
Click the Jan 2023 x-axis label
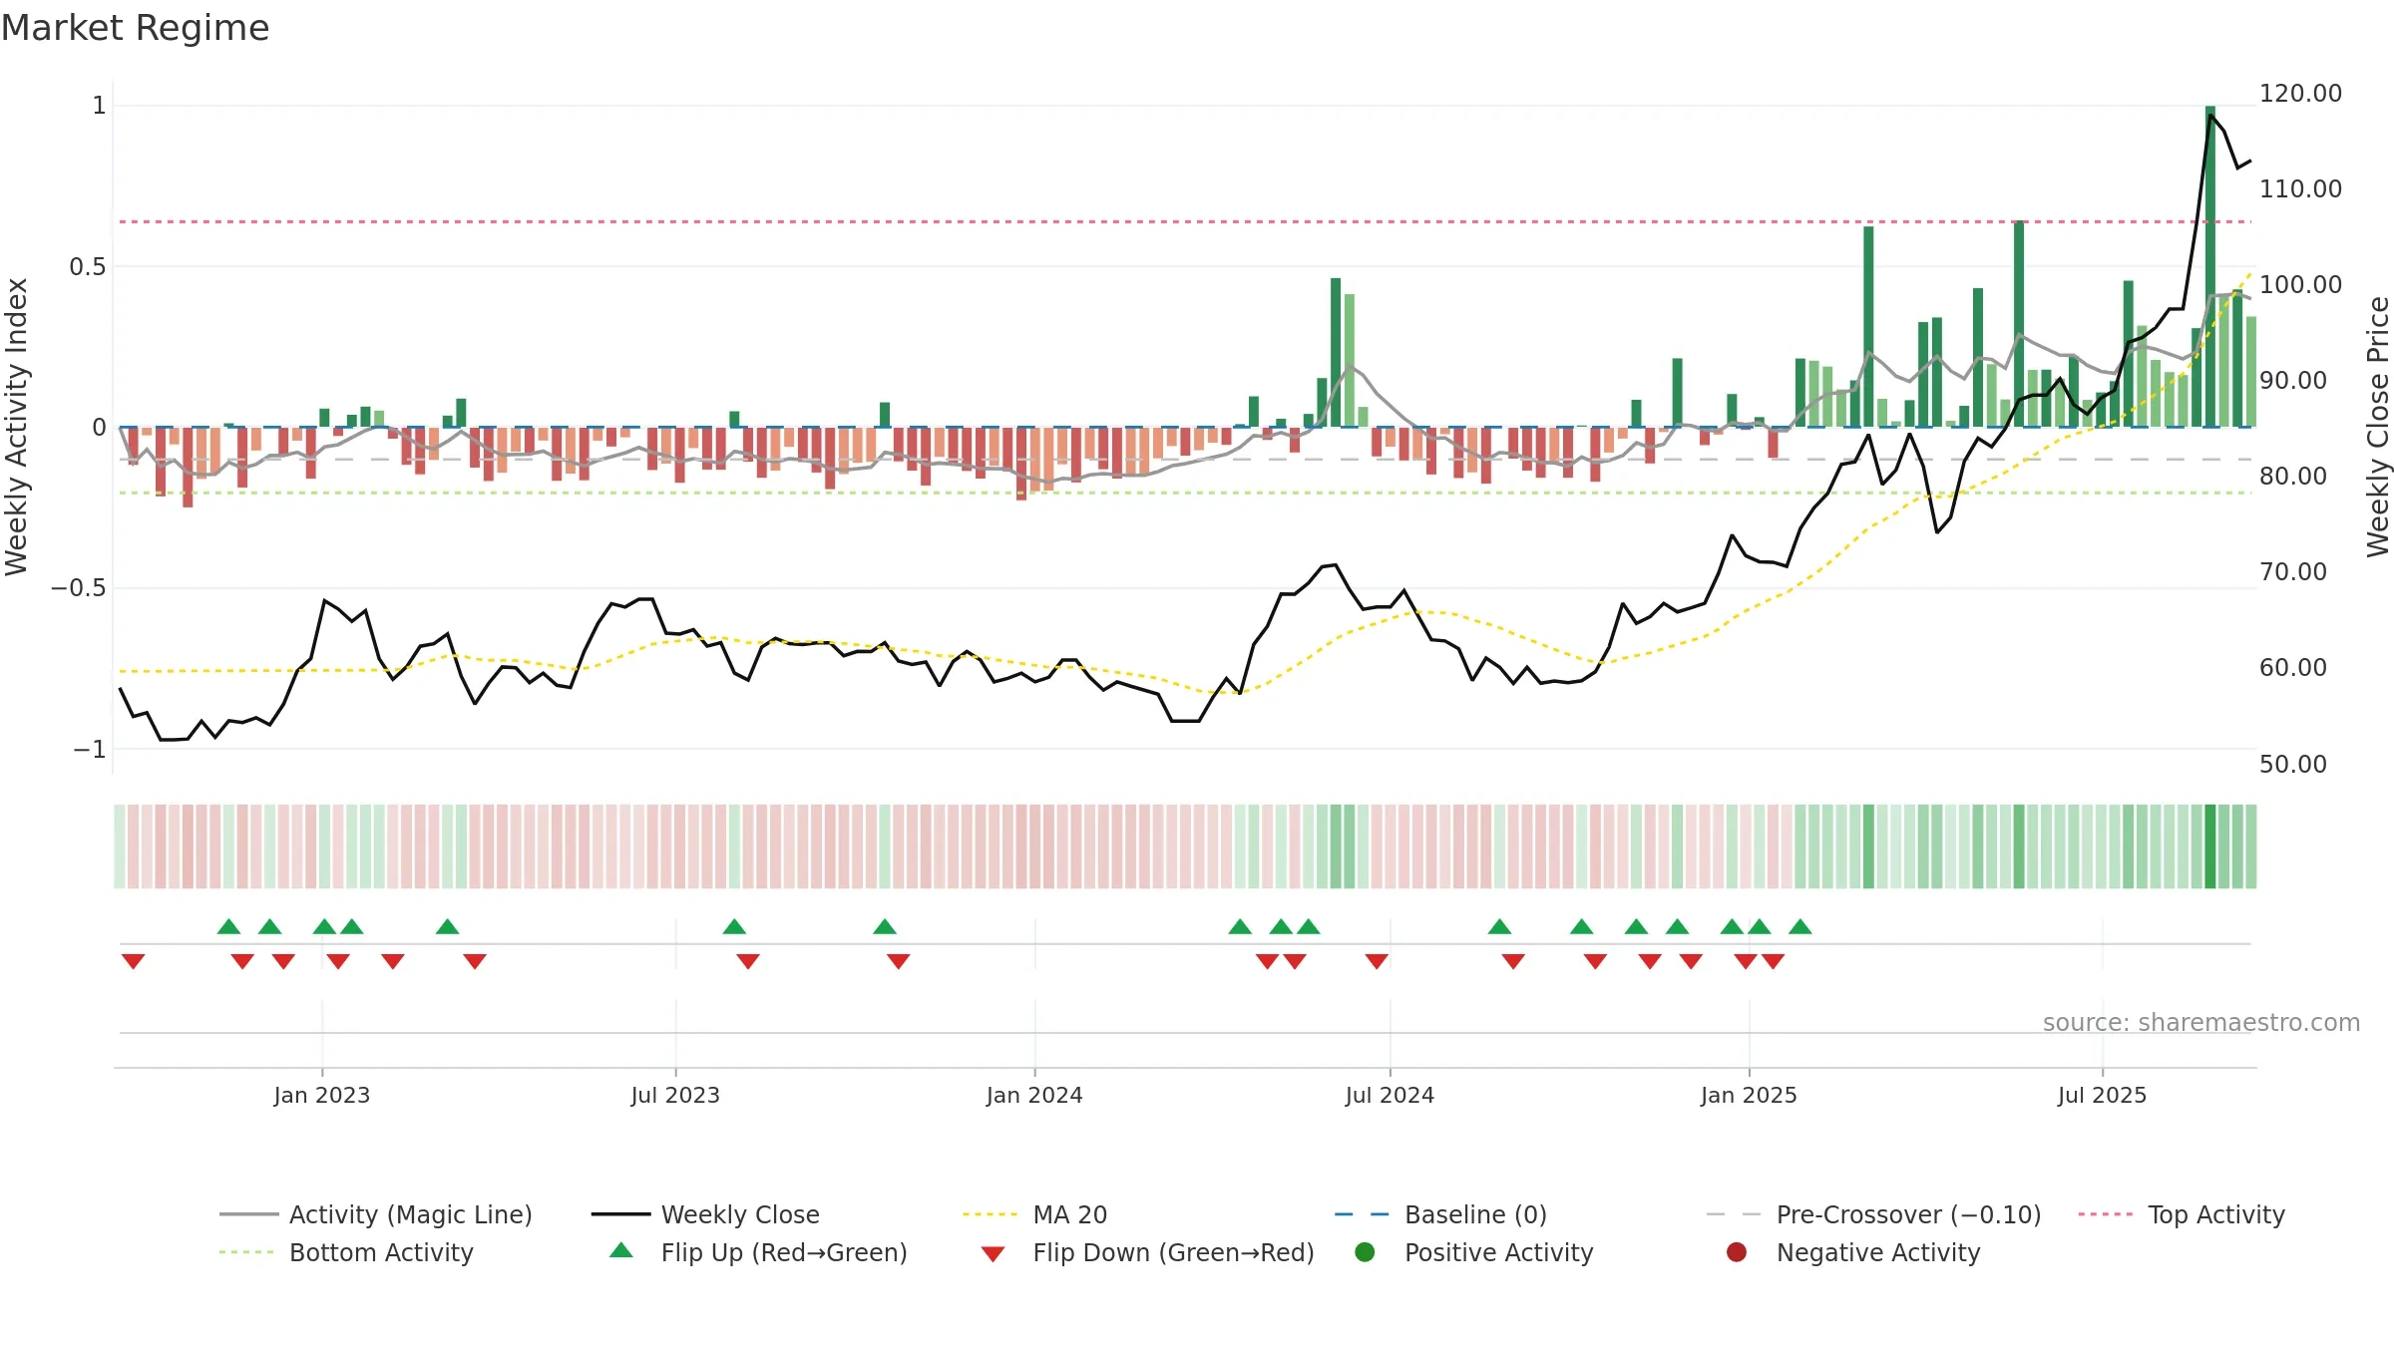click(x=321, y=1095)
